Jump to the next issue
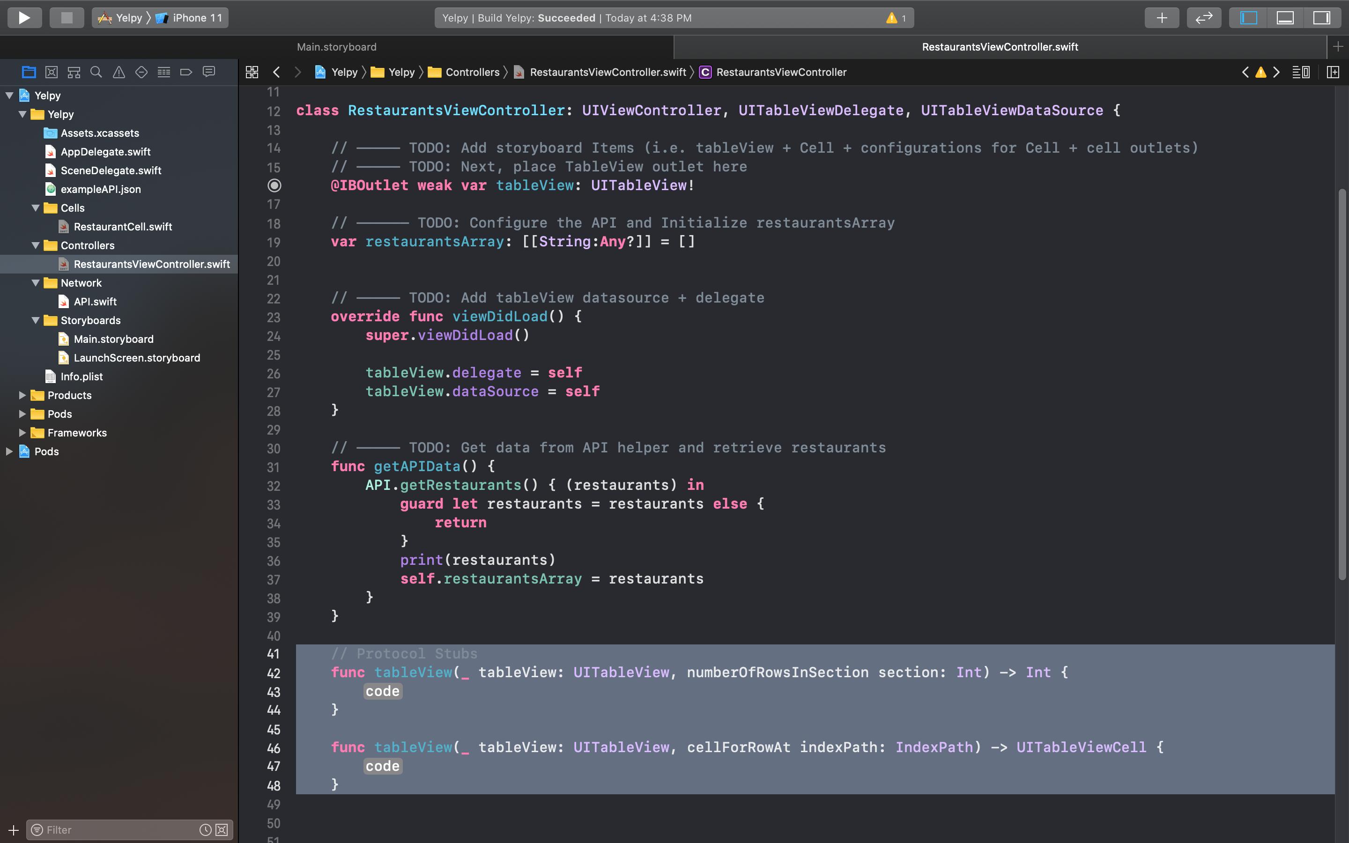Screen dimensions: 1349x843 click(1276, 72)
